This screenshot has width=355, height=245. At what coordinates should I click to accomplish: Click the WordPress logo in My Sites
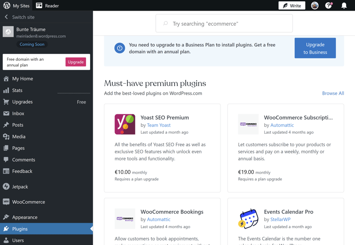pyautogui.click(x=7, y=5)
